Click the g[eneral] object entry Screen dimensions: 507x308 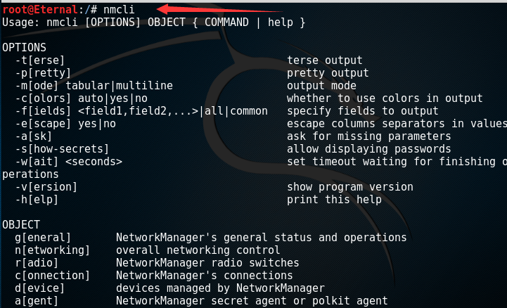(x=43, y=238)
